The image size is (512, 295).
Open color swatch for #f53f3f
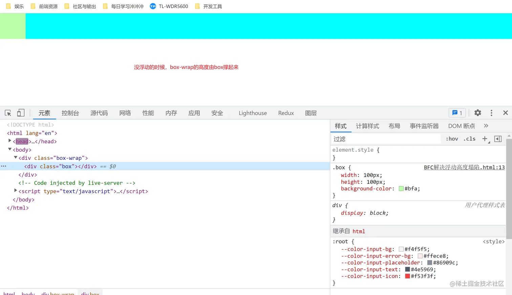(x=408, y=276)
